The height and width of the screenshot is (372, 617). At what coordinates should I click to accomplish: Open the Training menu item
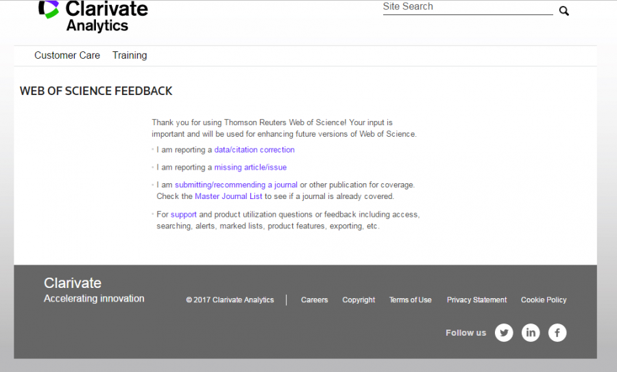click(130, 55)
